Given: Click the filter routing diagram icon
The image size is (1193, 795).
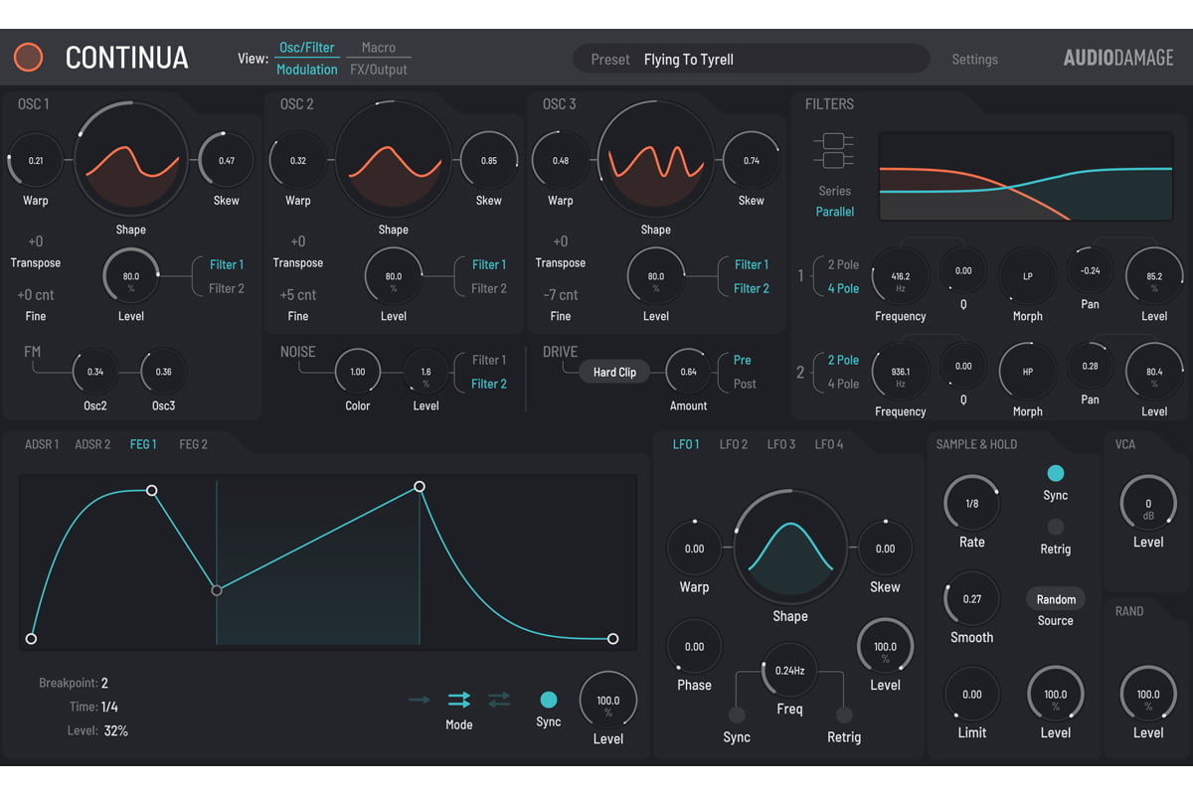Looking at the screenshot, I should coord(834,151).
